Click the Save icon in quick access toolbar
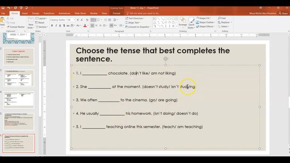Screen dimensions: 290x163 coord(3,8)
